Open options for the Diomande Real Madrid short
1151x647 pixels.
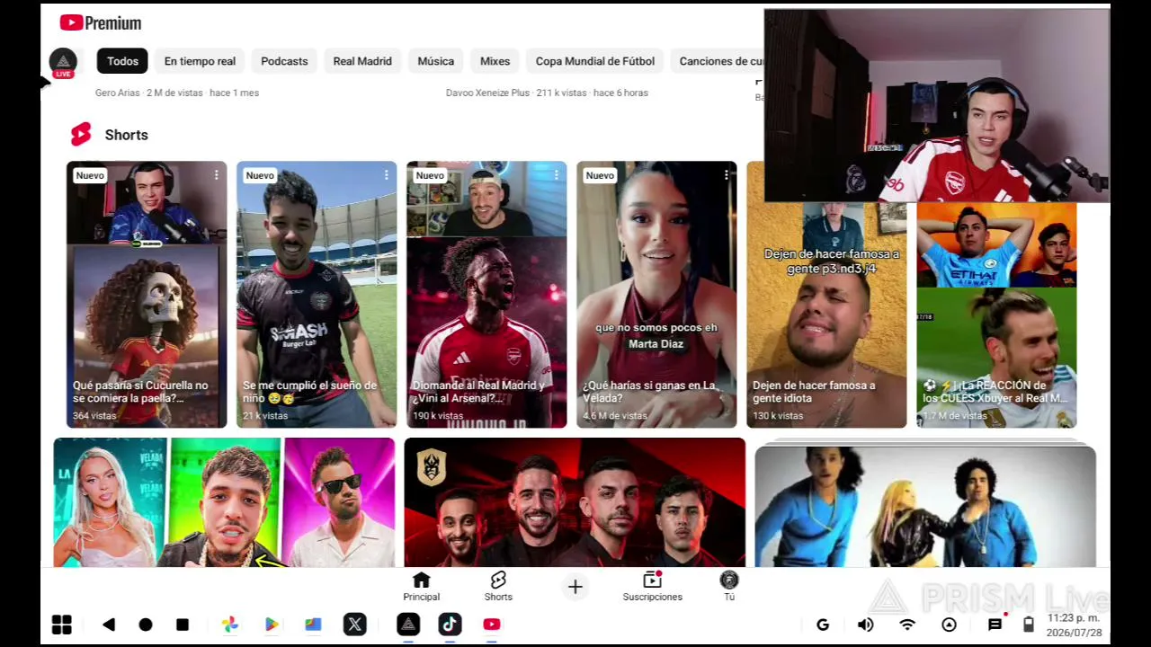pos(557,175)
